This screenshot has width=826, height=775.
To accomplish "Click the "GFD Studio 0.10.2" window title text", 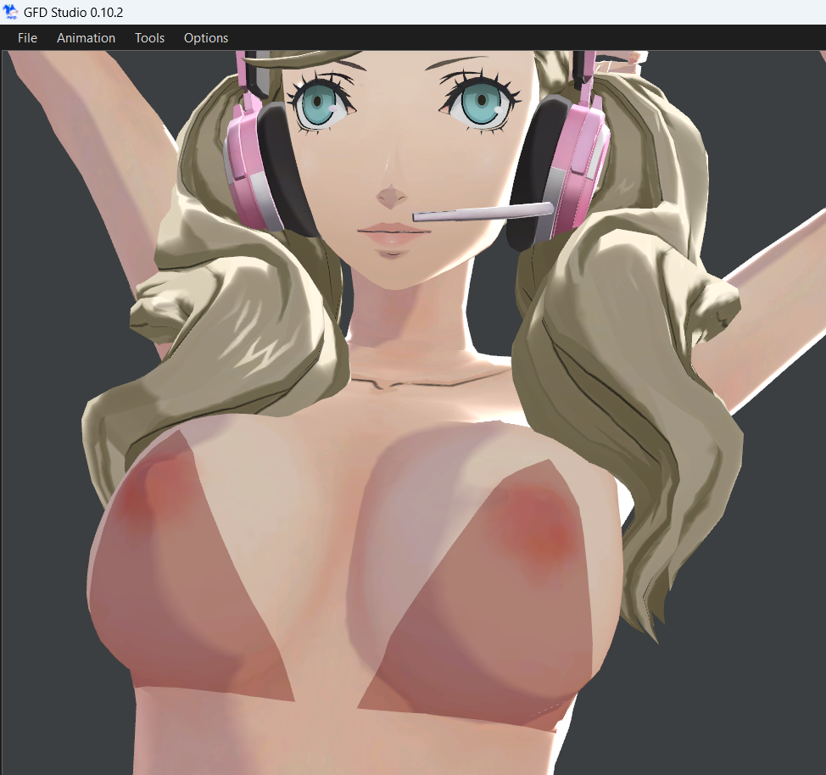I will (x=73, y=13).
